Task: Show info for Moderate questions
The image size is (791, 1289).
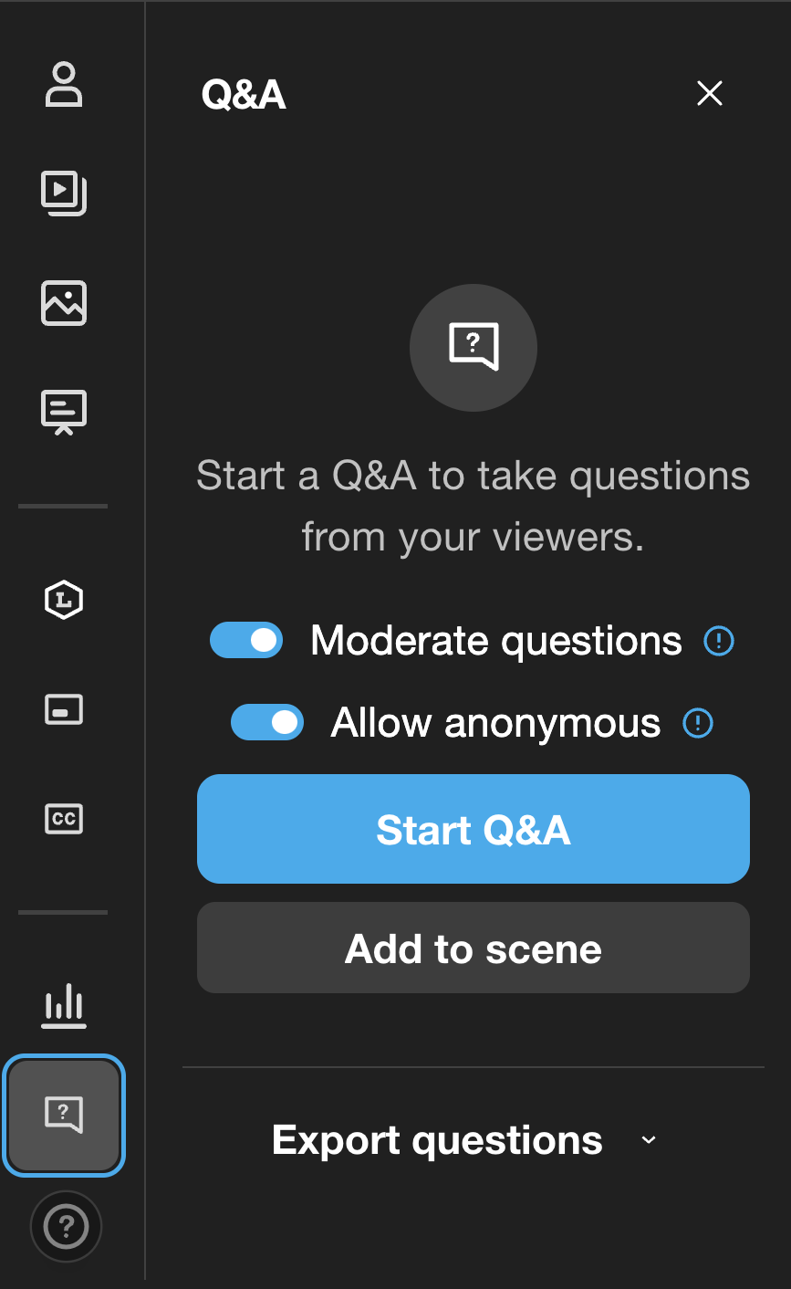Action: coord(719,641)
